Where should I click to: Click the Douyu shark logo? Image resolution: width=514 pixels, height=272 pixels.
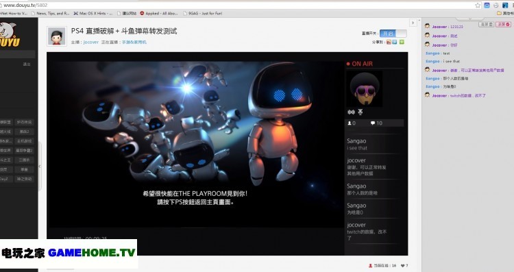(x=9, y=34)
